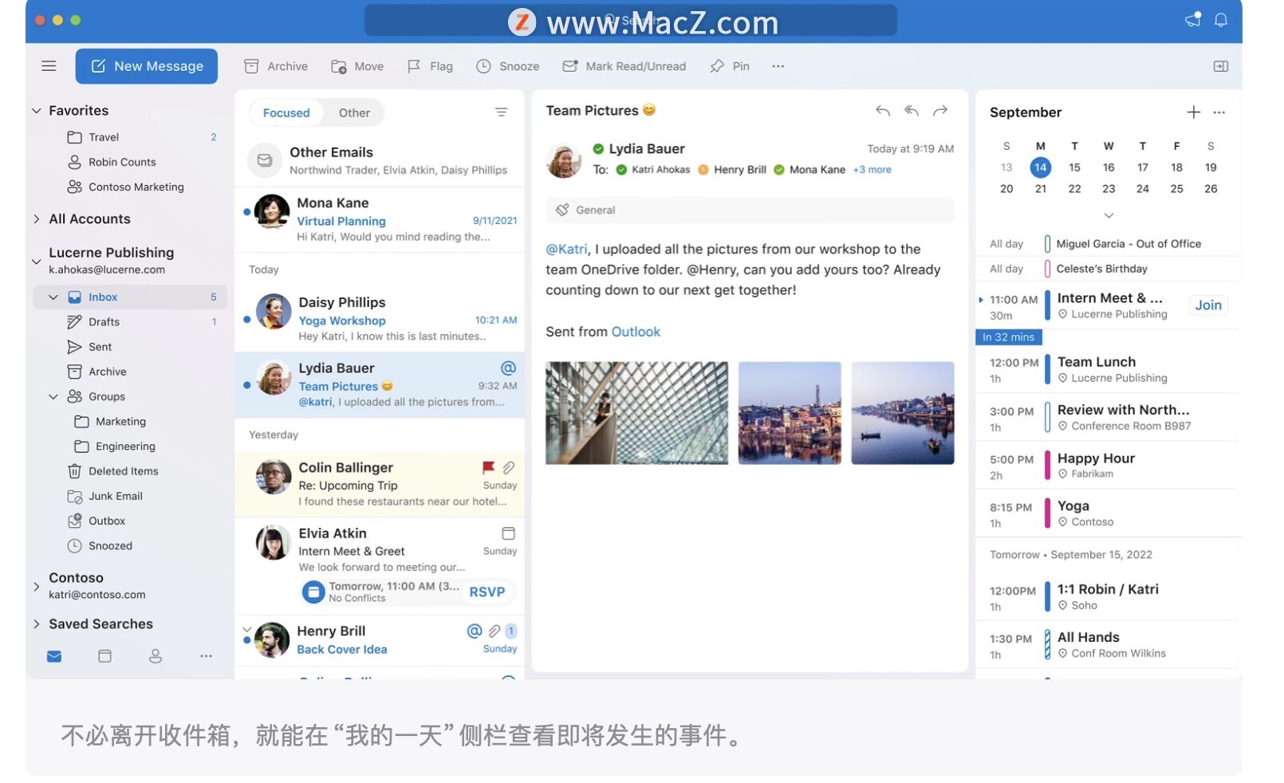The height and width of the screenshot is (783, 1284).
Task: Switch to People view icon
Action: (156, 656)
